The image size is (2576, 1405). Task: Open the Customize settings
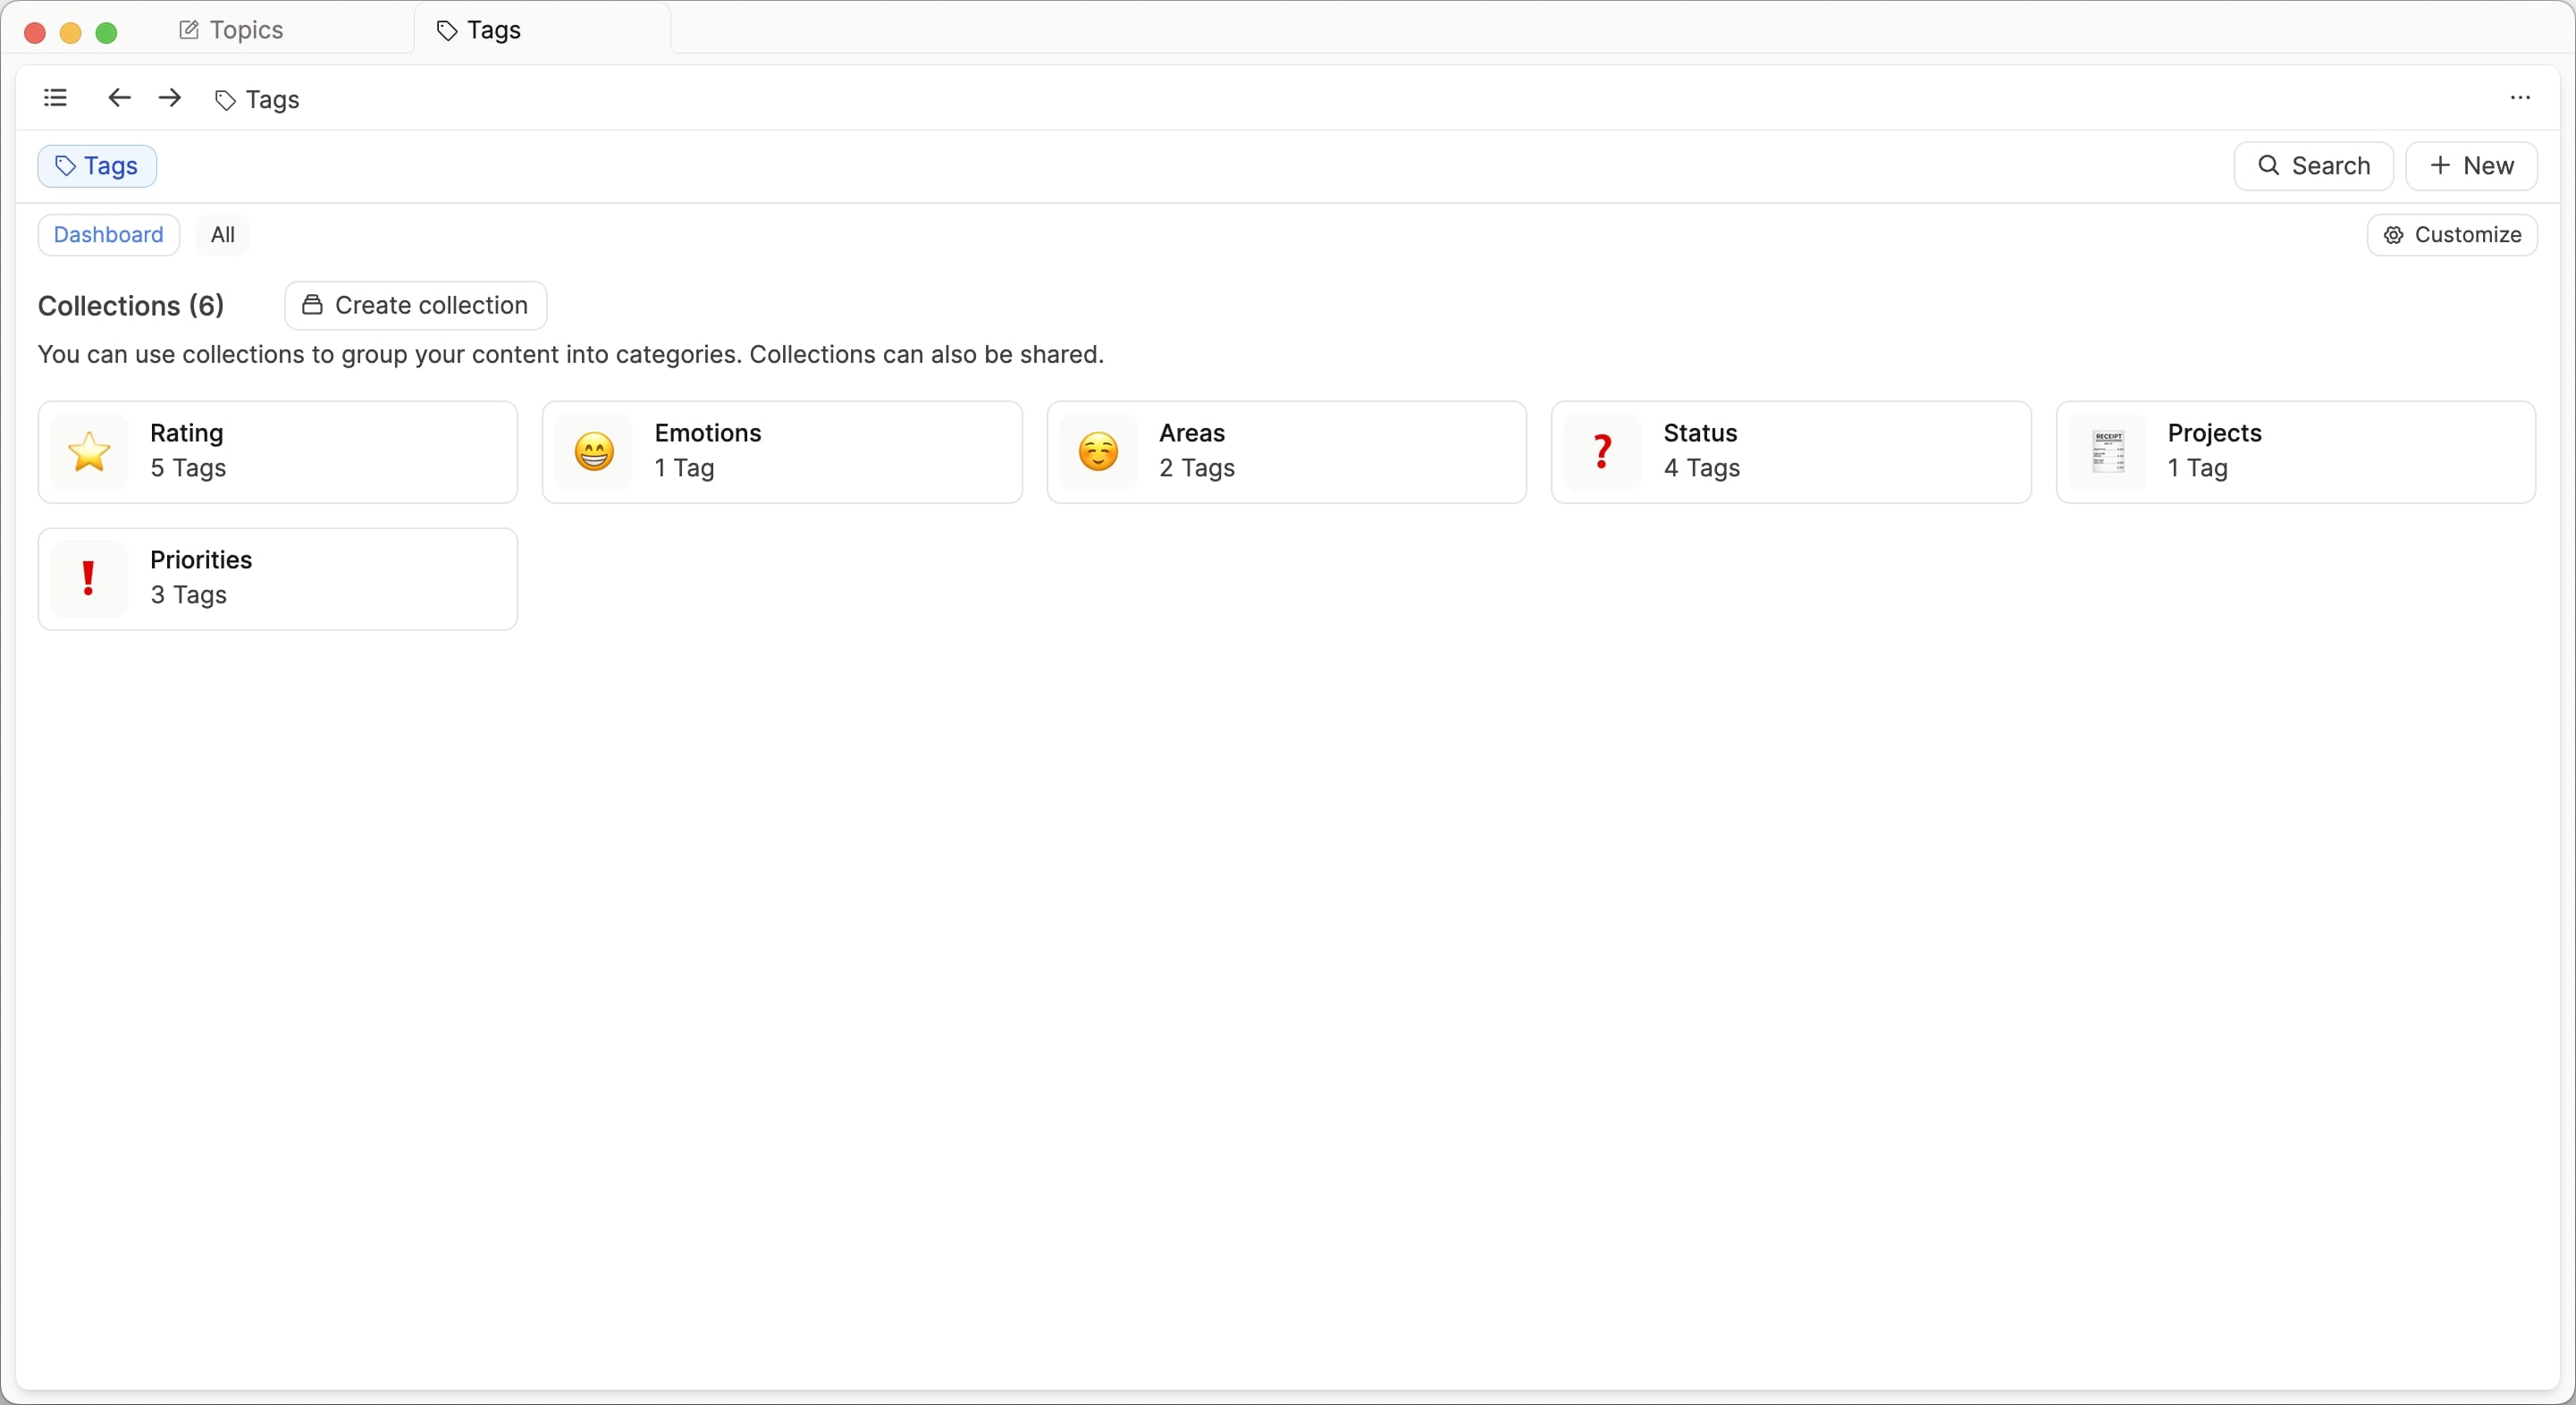pyautogui.click(x=2451, y=235)
